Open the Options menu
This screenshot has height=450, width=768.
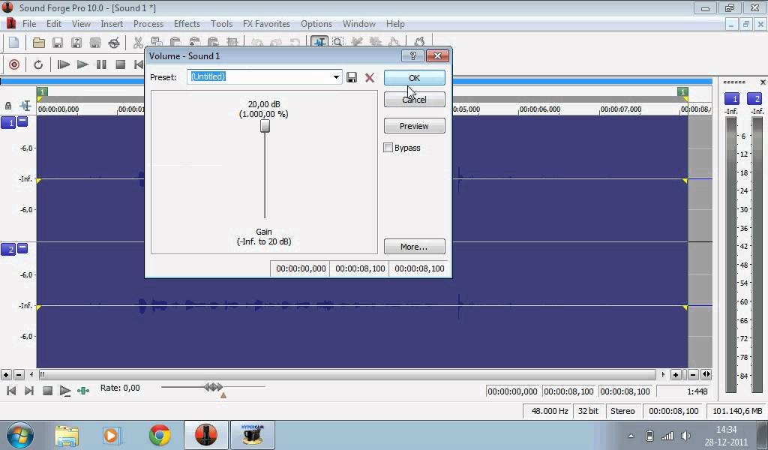pos(316,23)
